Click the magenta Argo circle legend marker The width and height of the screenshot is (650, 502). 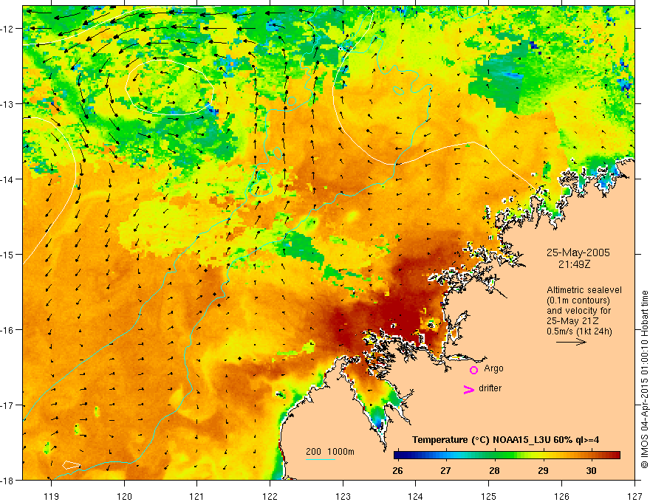coord(473,370)
